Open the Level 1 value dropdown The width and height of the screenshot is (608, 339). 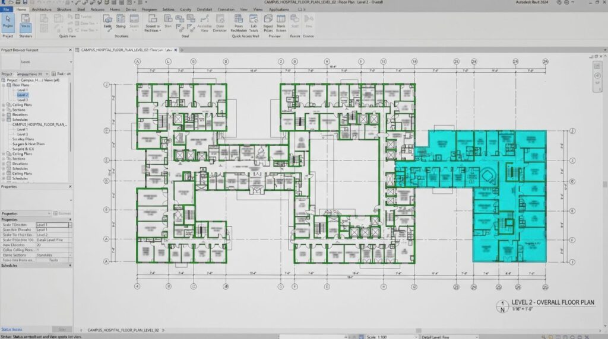(x=70, y=225)
